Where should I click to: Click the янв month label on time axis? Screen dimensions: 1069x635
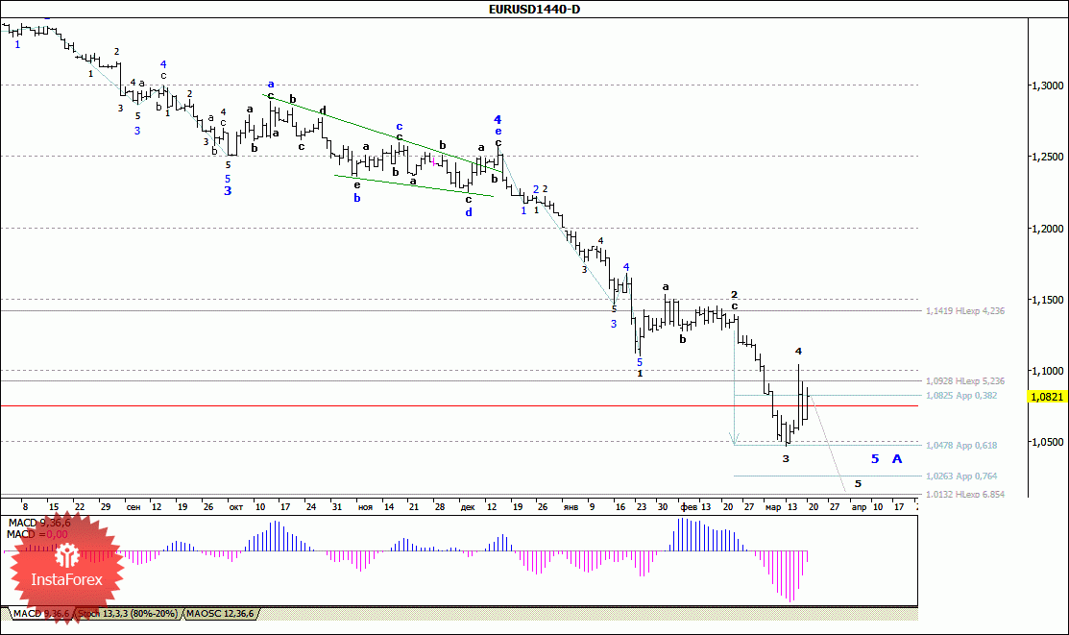(571, 507)
